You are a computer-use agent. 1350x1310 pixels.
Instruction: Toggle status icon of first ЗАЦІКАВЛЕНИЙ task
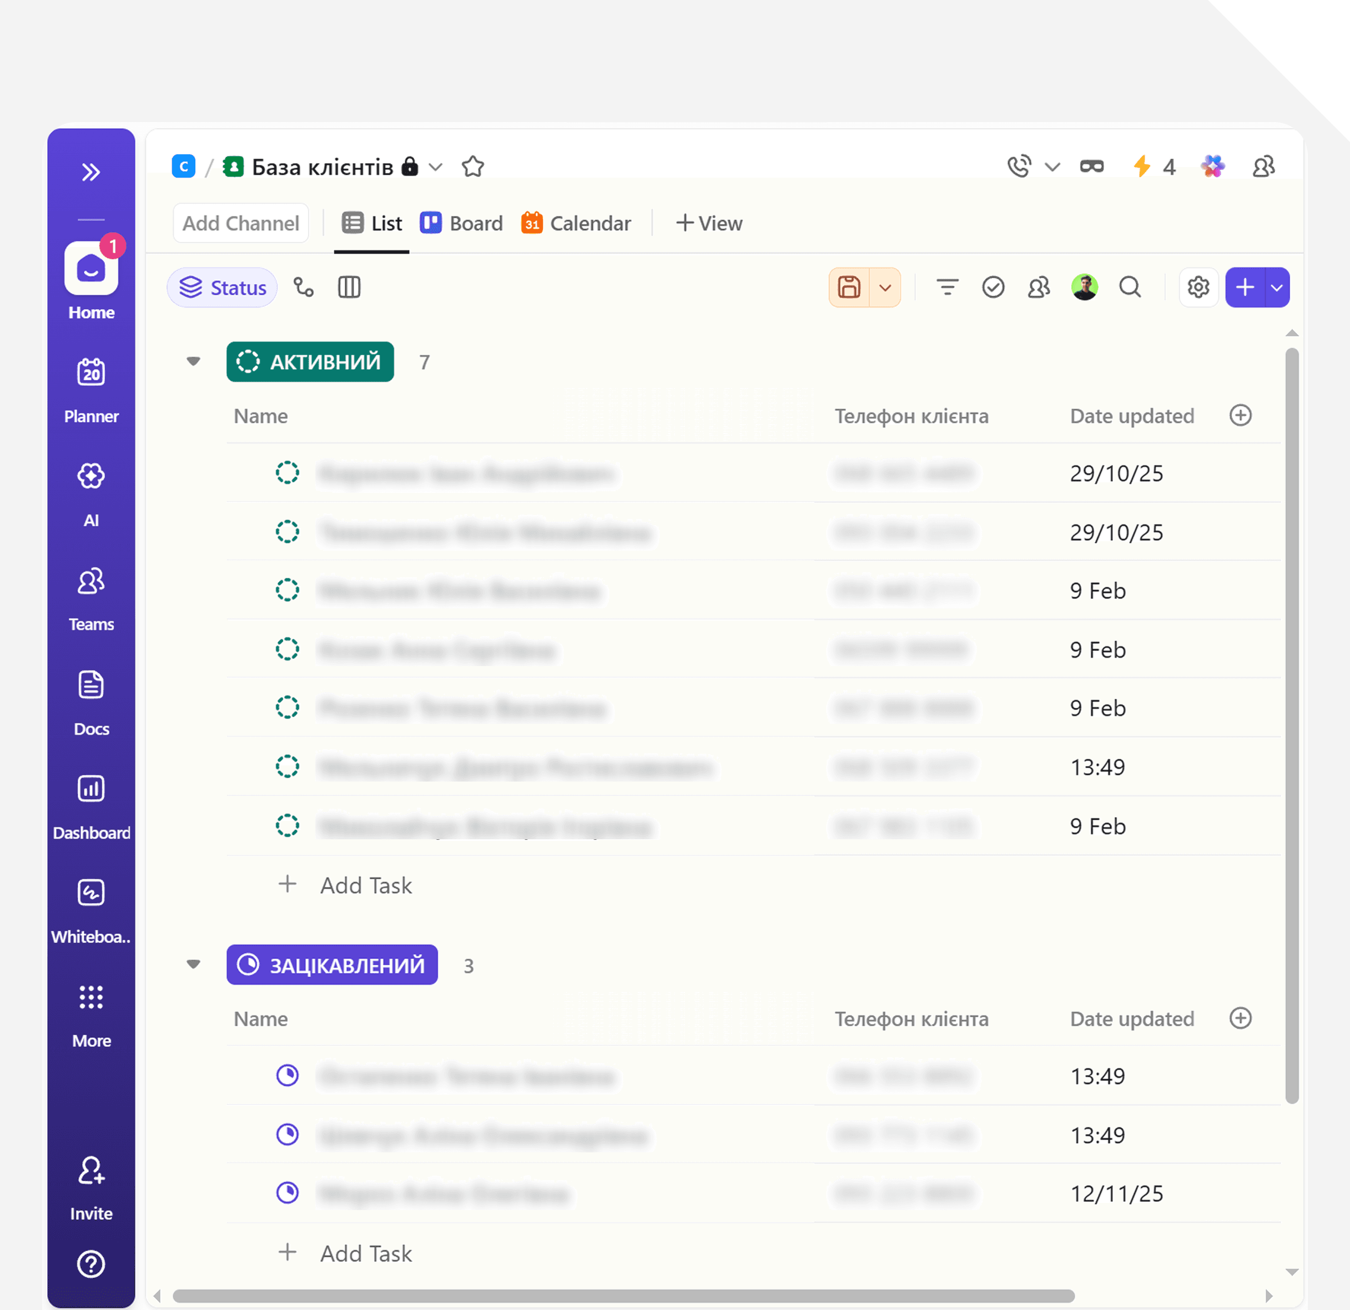coord(287,1075)
